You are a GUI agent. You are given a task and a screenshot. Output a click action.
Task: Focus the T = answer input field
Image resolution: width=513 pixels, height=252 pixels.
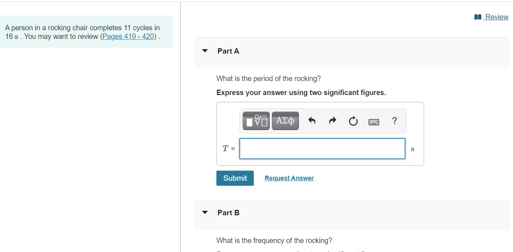(x=322, y=149)
